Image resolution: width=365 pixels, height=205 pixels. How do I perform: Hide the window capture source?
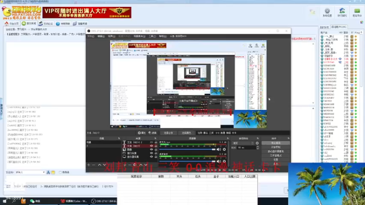point(151,153)
